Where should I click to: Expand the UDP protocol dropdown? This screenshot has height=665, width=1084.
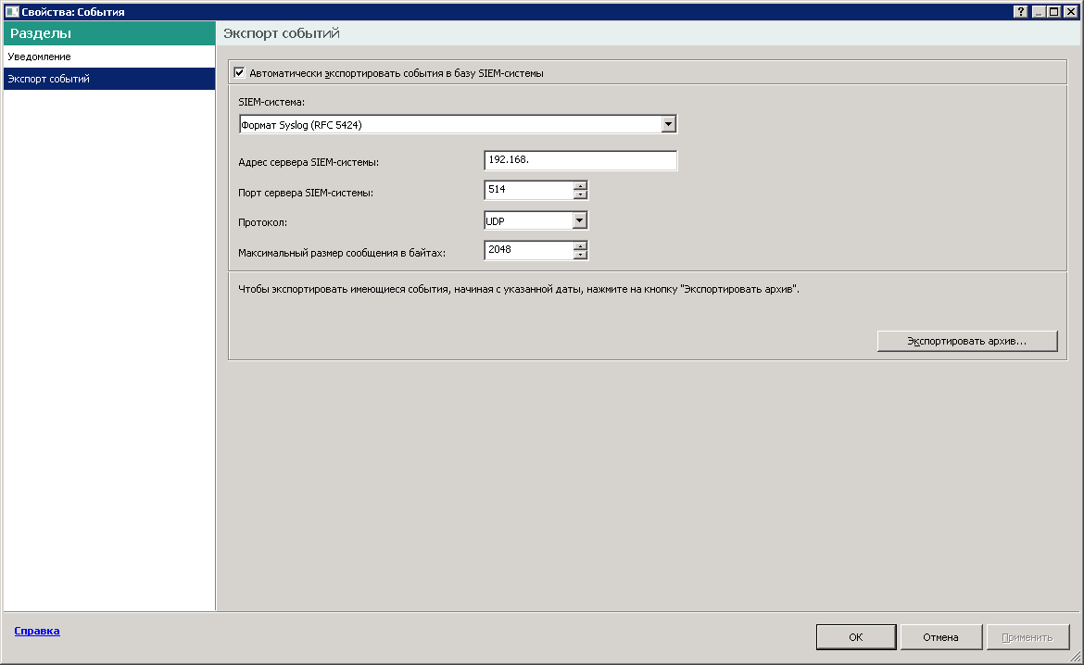(x=580, y=220)
